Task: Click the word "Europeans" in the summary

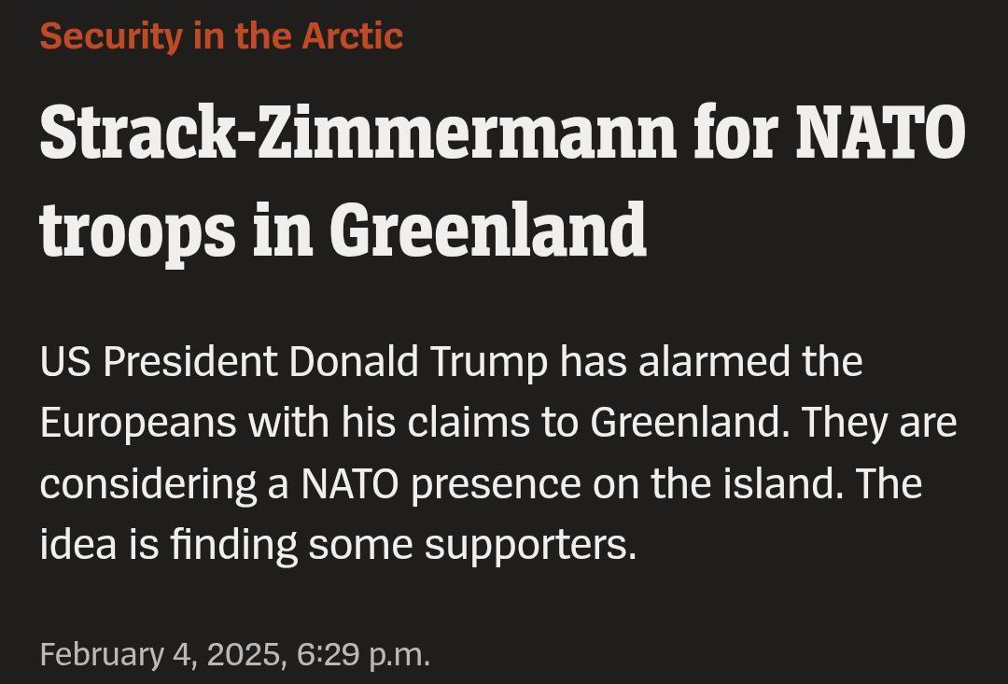Action: tap(137, 423)
